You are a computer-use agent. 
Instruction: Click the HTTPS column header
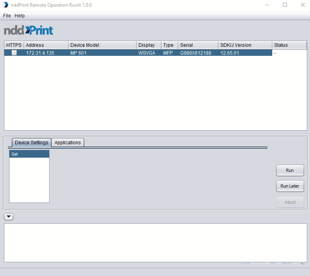(14, 45)
